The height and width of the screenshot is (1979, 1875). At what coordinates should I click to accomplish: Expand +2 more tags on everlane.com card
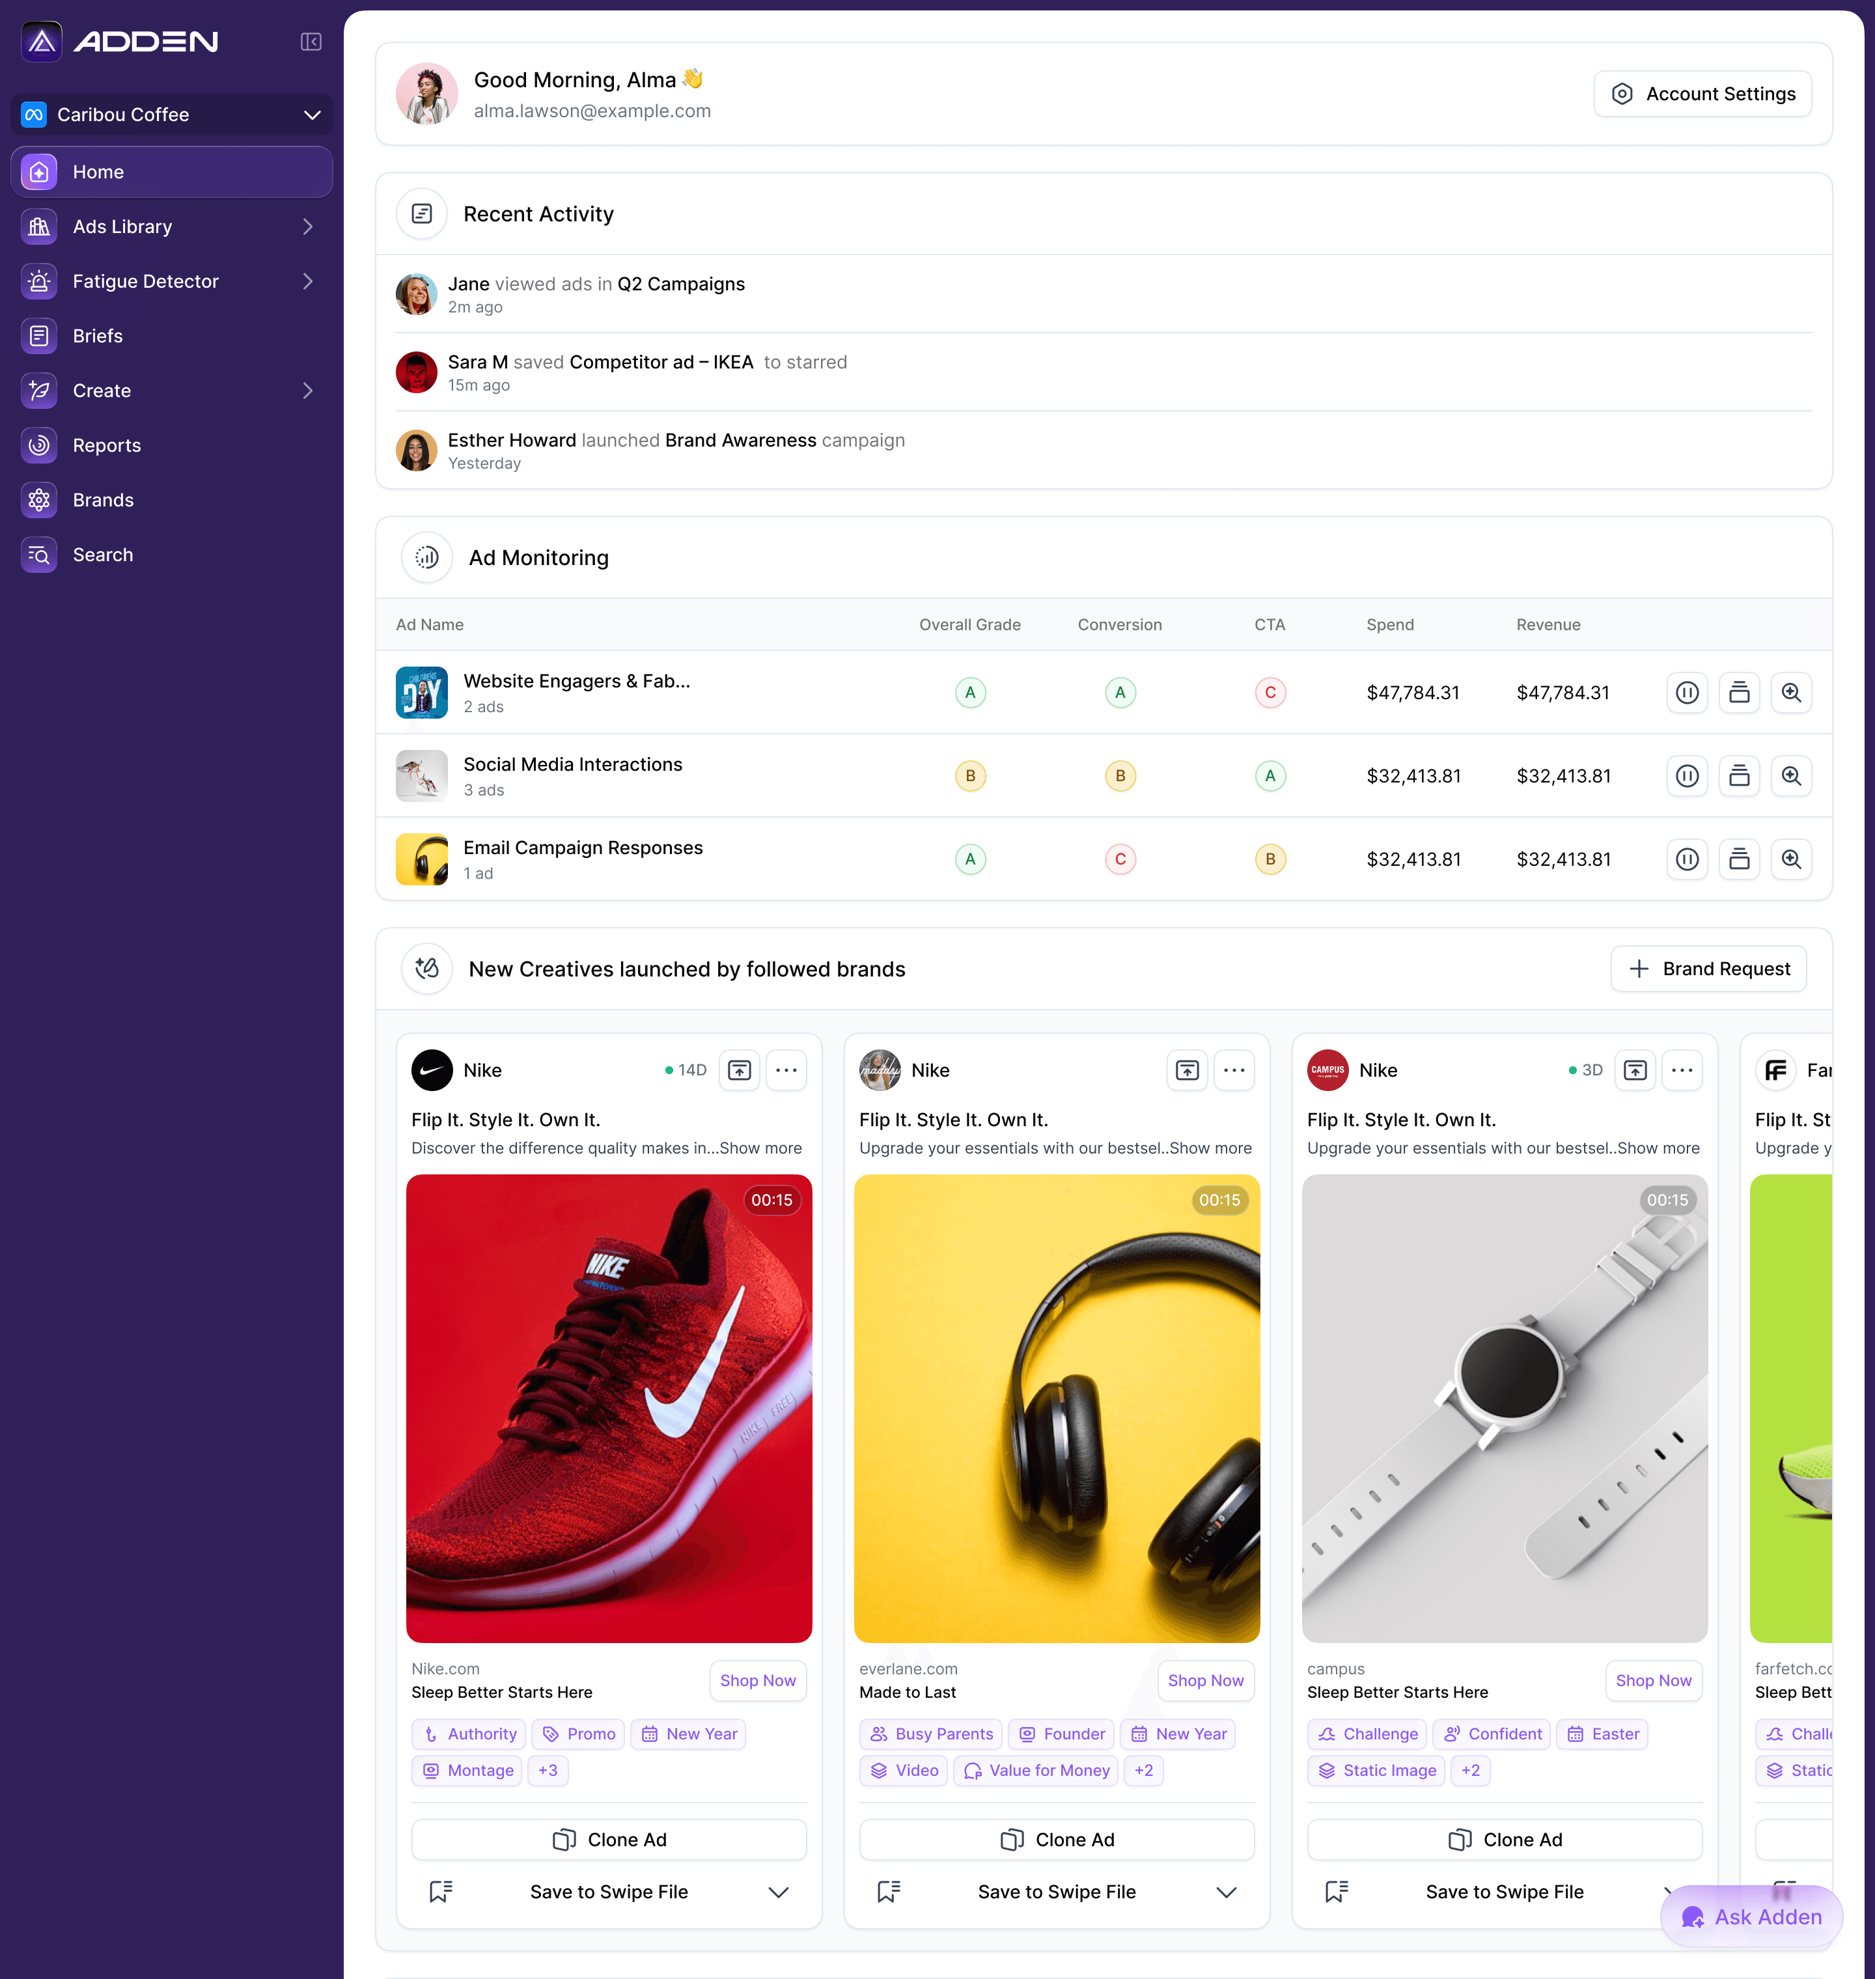(x=1143, y=1771)
